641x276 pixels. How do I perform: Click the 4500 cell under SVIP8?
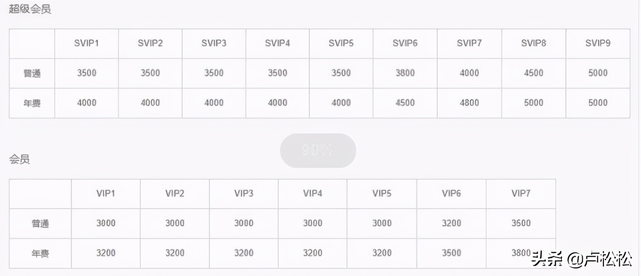[x=533, y=73]
